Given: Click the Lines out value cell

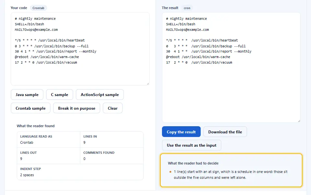Looking at the screenshot, I should click(x=49, y=156).
